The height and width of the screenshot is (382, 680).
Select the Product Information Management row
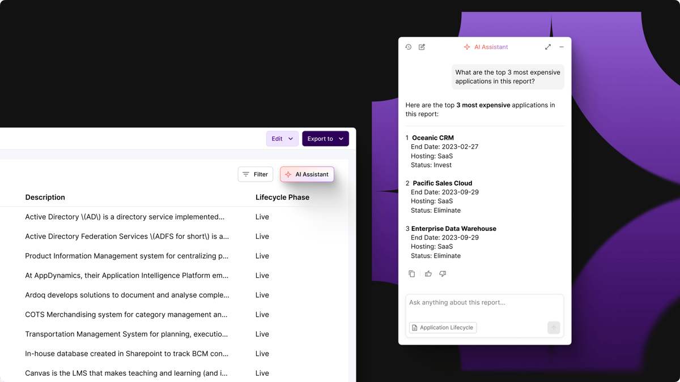[x=127, y=256]
